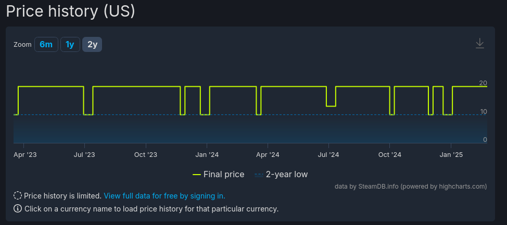
Task: Select the 2y zoom range
Action: (92, 45)
